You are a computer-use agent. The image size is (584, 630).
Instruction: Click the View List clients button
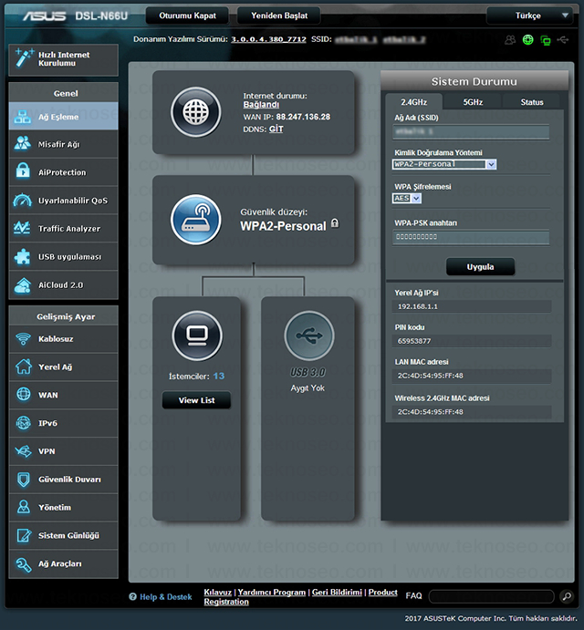[197, 400]
